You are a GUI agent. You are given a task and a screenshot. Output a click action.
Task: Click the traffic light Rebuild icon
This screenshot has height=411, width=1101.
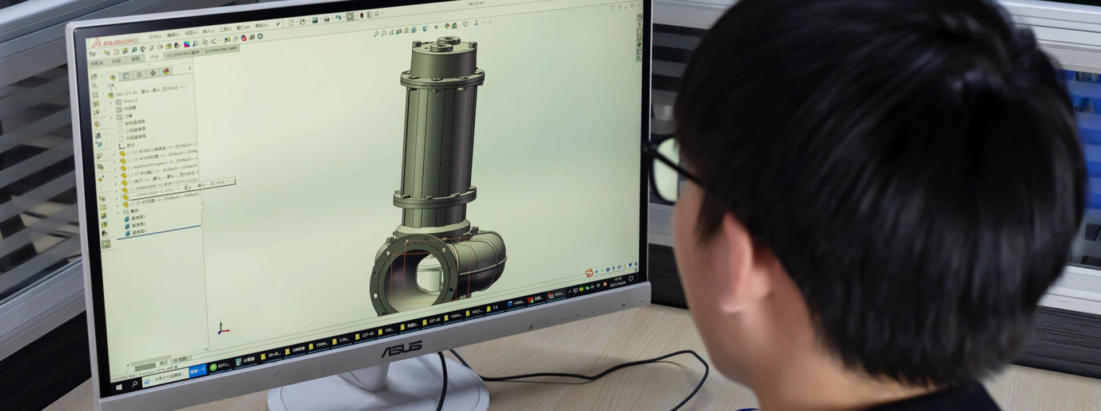(361, 16)
